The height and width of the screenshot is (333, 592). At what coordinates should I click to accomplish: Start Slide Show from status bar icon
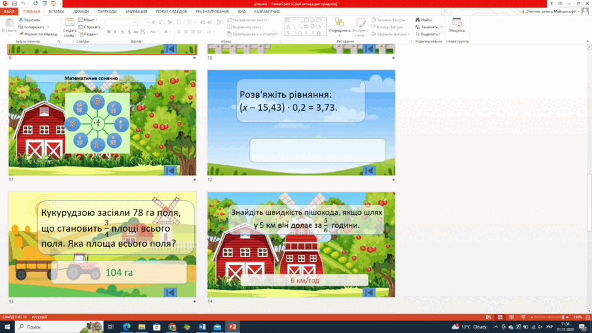pyautogui.click(x=523, y=317)
